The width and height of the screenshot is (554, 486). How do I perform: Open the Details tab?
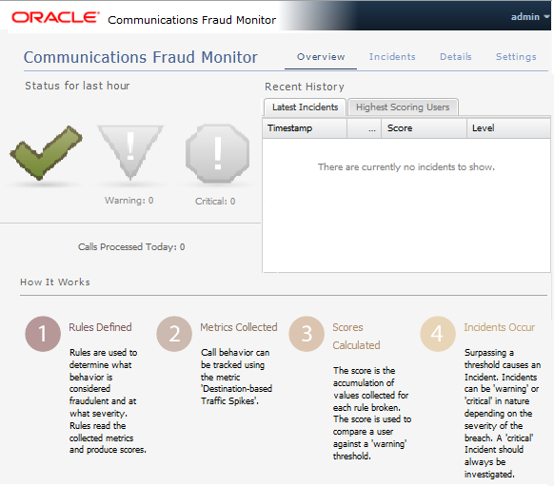(x=455, y=57)
